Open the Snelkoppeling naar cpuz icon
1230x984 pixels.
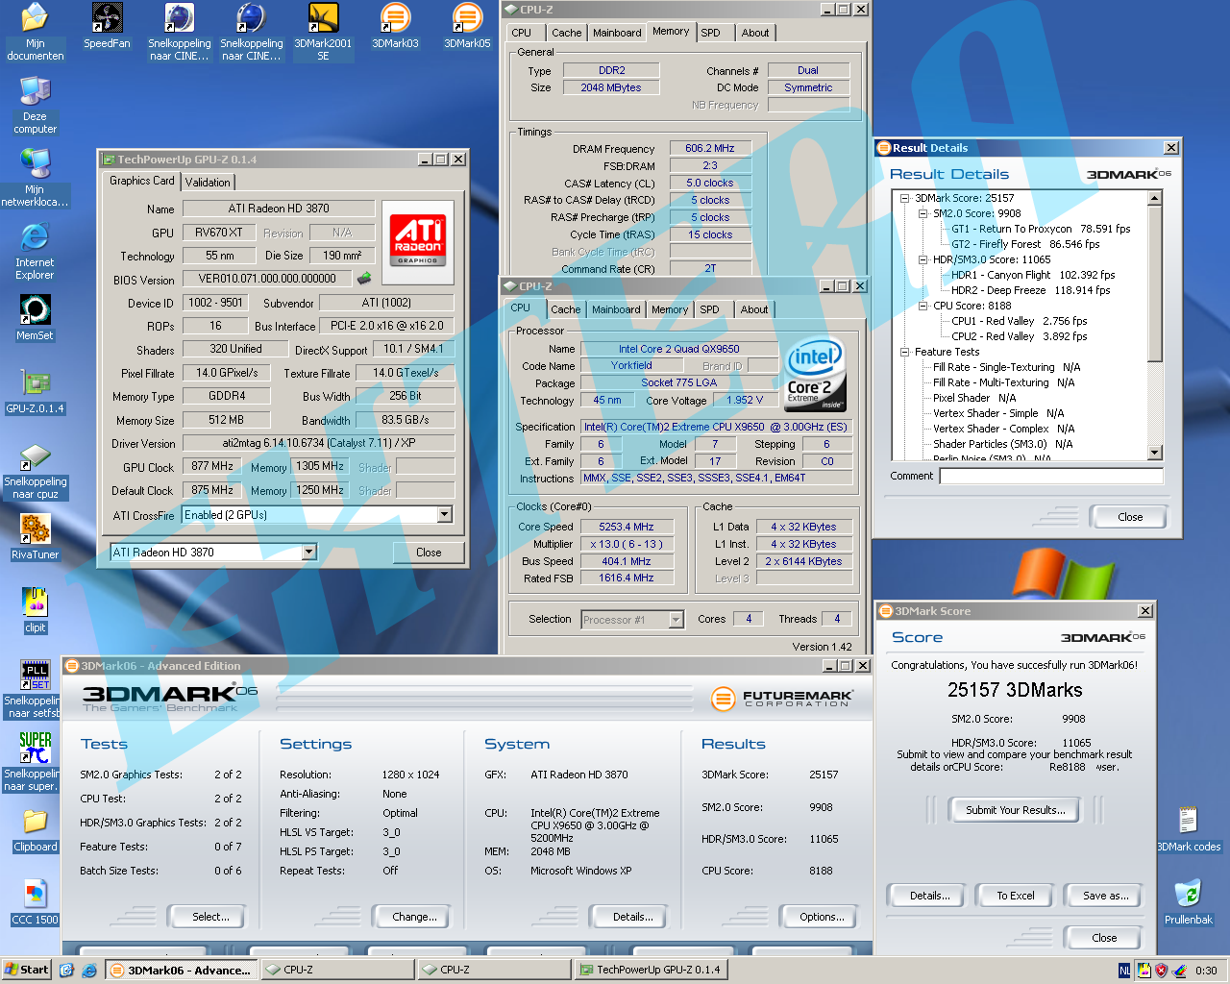(35, 470)
